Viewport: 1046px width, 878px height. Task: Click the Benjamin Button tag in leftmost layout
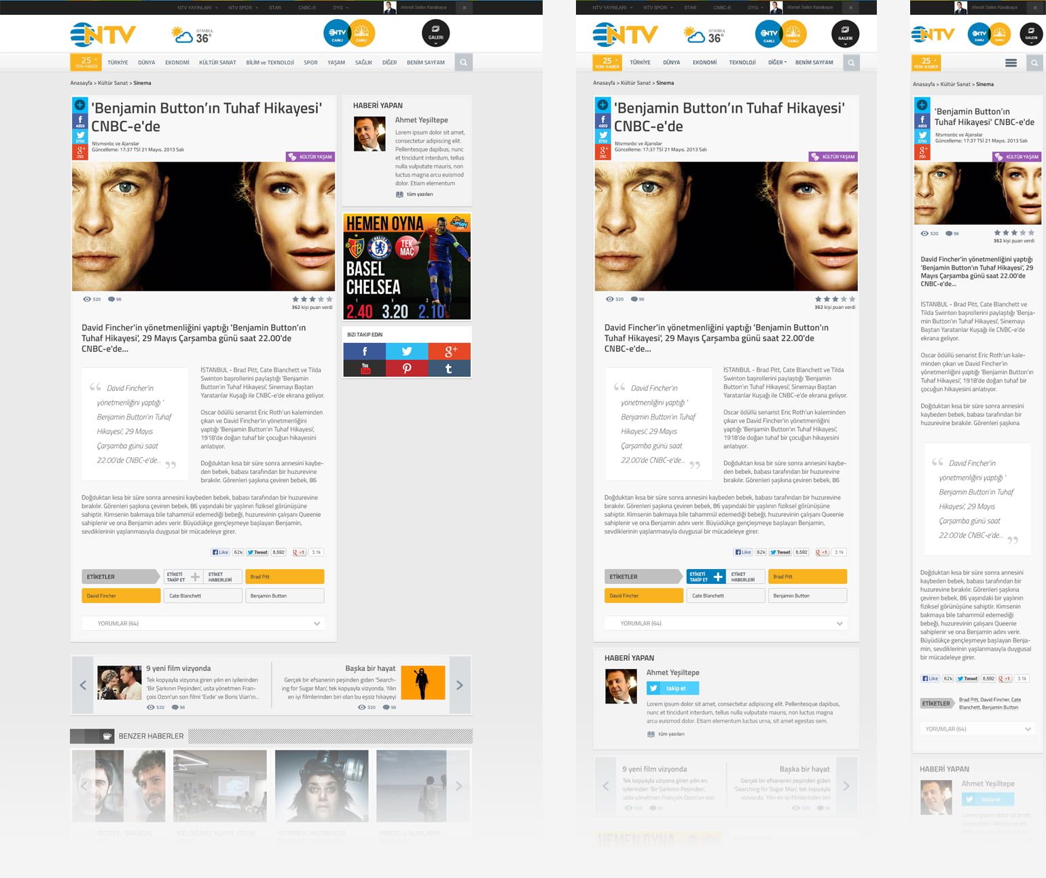[284, 596]
